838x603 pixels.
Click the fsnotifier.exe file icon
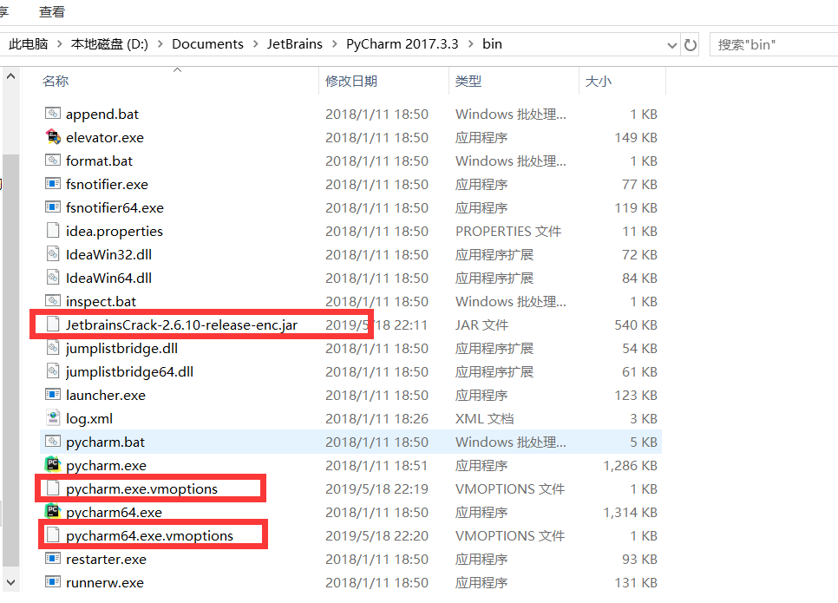52,184
